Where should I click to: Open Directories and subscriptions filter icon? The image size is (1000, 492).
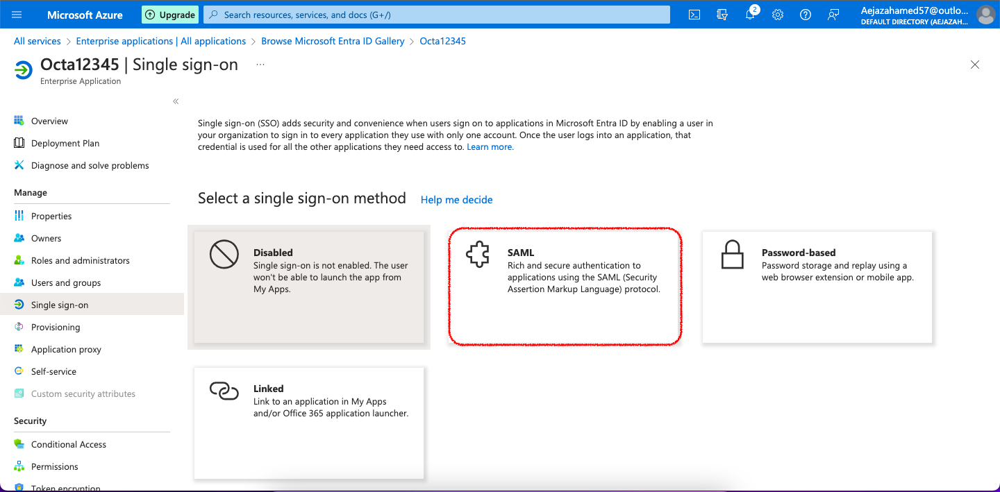[x=722, y=15]
